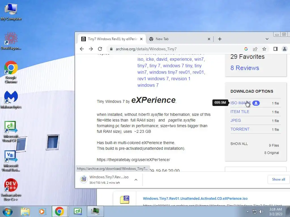Click eXPerience heading text
Image resolution: width=290 pixels, height=217 pixels.
[x=153, y=100]
